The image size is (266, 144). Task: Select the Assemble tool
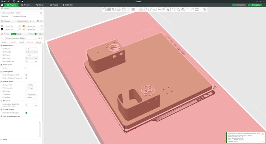[x=192, y=9]
